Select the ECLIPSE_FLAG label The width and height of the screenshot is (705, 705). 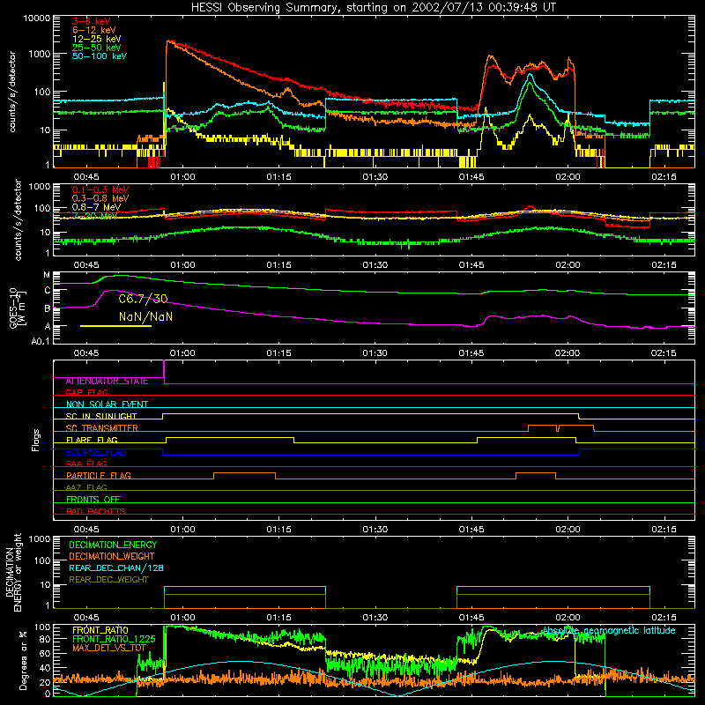(96, 452)
